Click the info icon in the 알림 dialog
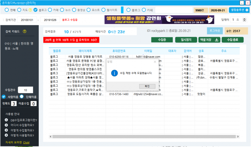This screenshot has height=147, width=251. click(x=114, y=73)
